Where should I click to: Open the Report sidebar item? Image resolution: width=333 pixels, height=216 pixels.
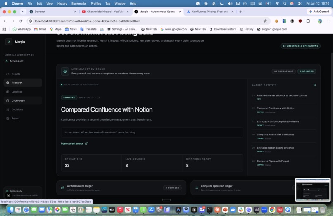click(x=23, y=119)
